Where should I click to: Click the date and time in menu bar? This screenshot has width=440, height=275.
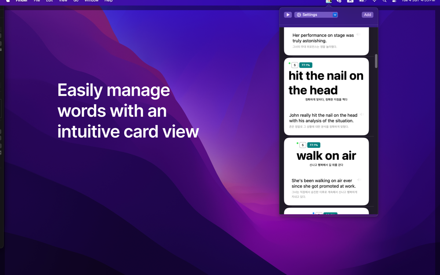(x=418, y=1)
